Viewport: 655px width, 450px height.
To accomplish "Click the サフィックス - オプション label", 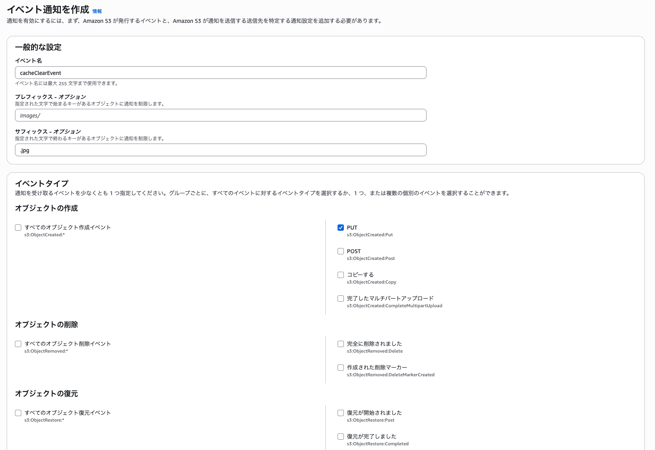I will [x=48, y=132].
